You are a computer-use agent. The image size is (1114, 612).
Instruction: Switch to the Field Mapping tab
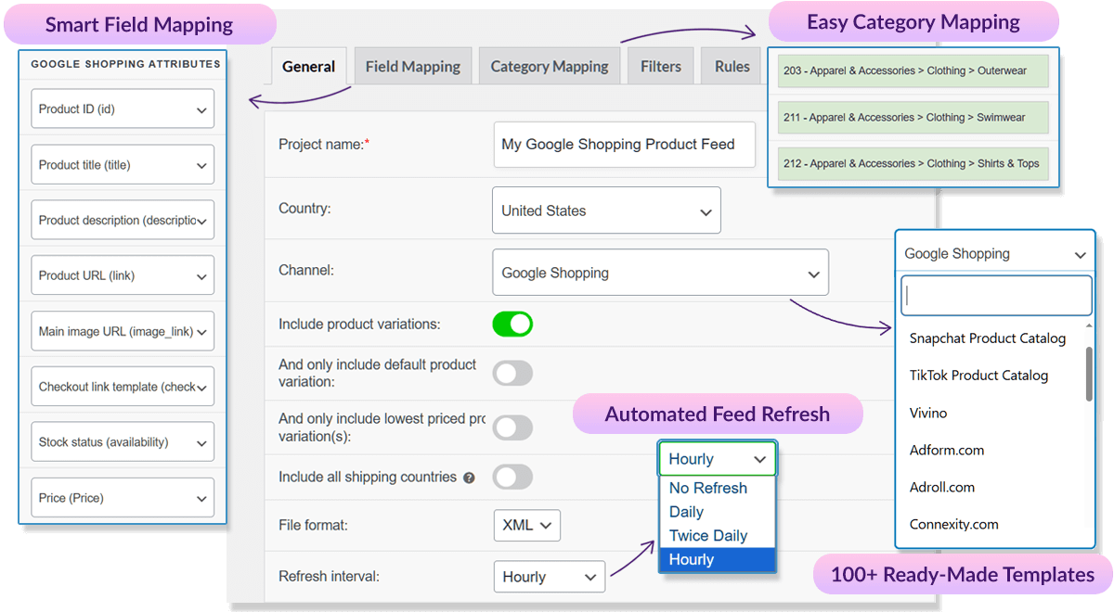412,67
